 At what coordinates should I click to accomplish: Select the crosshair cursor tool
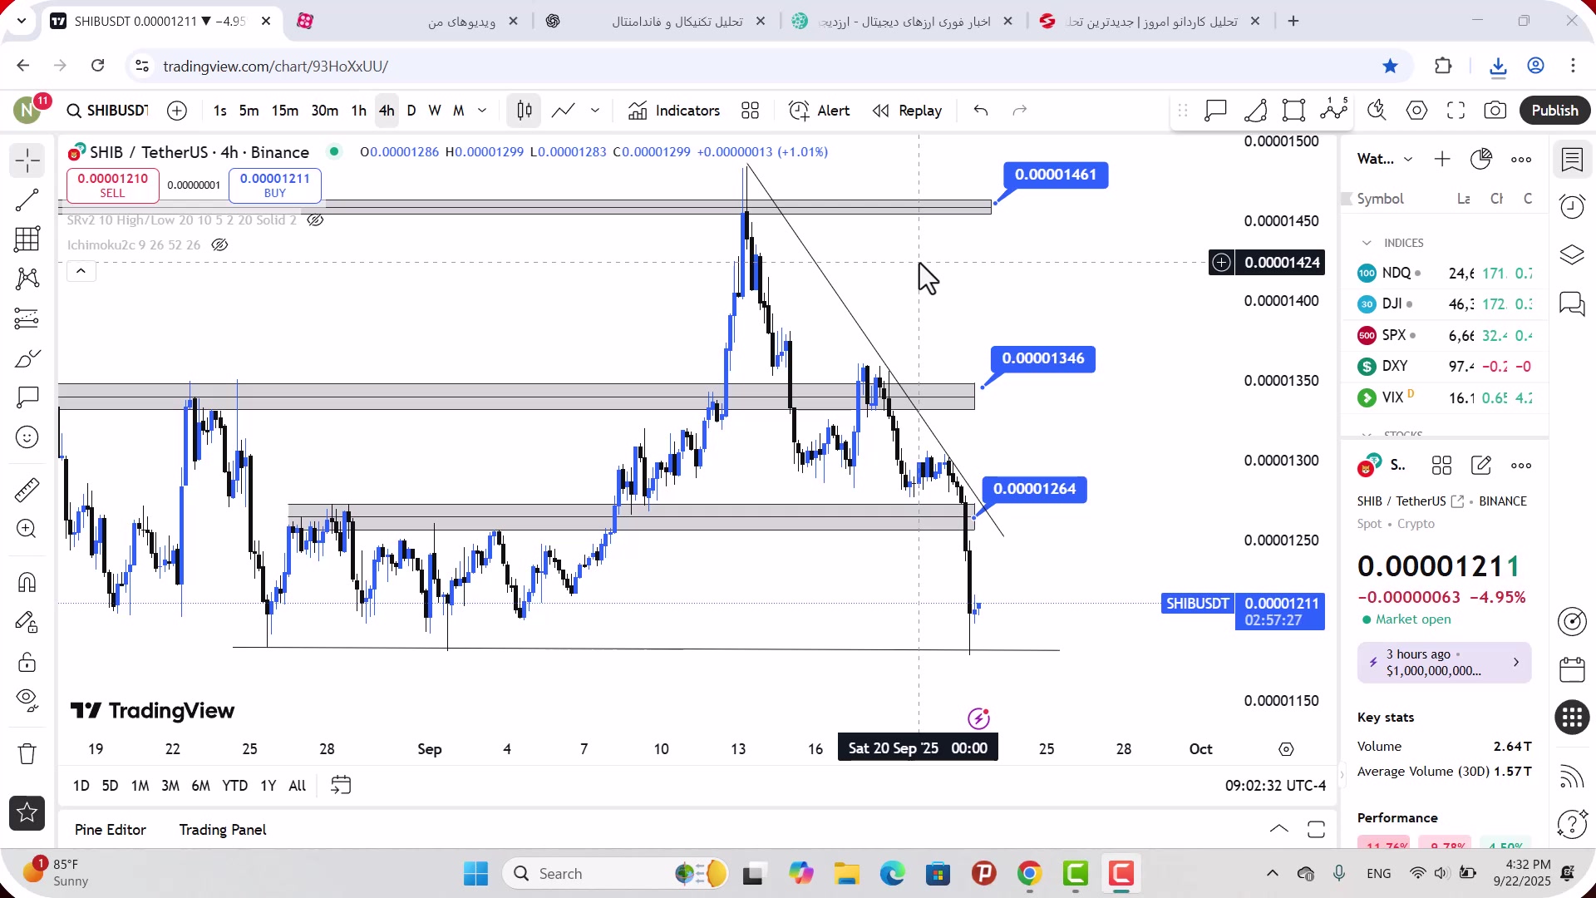point(27,160)
